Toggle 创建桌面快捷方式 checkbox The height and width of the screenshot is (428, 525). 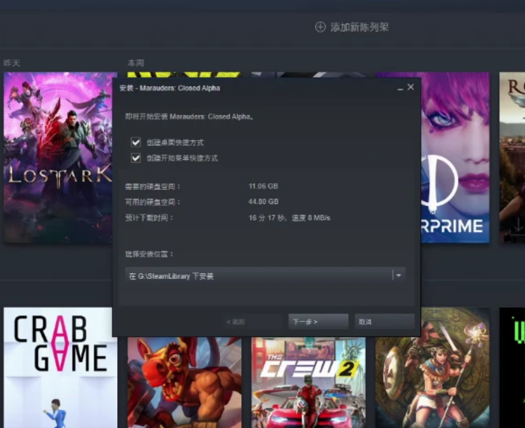(x=135, y=142)
